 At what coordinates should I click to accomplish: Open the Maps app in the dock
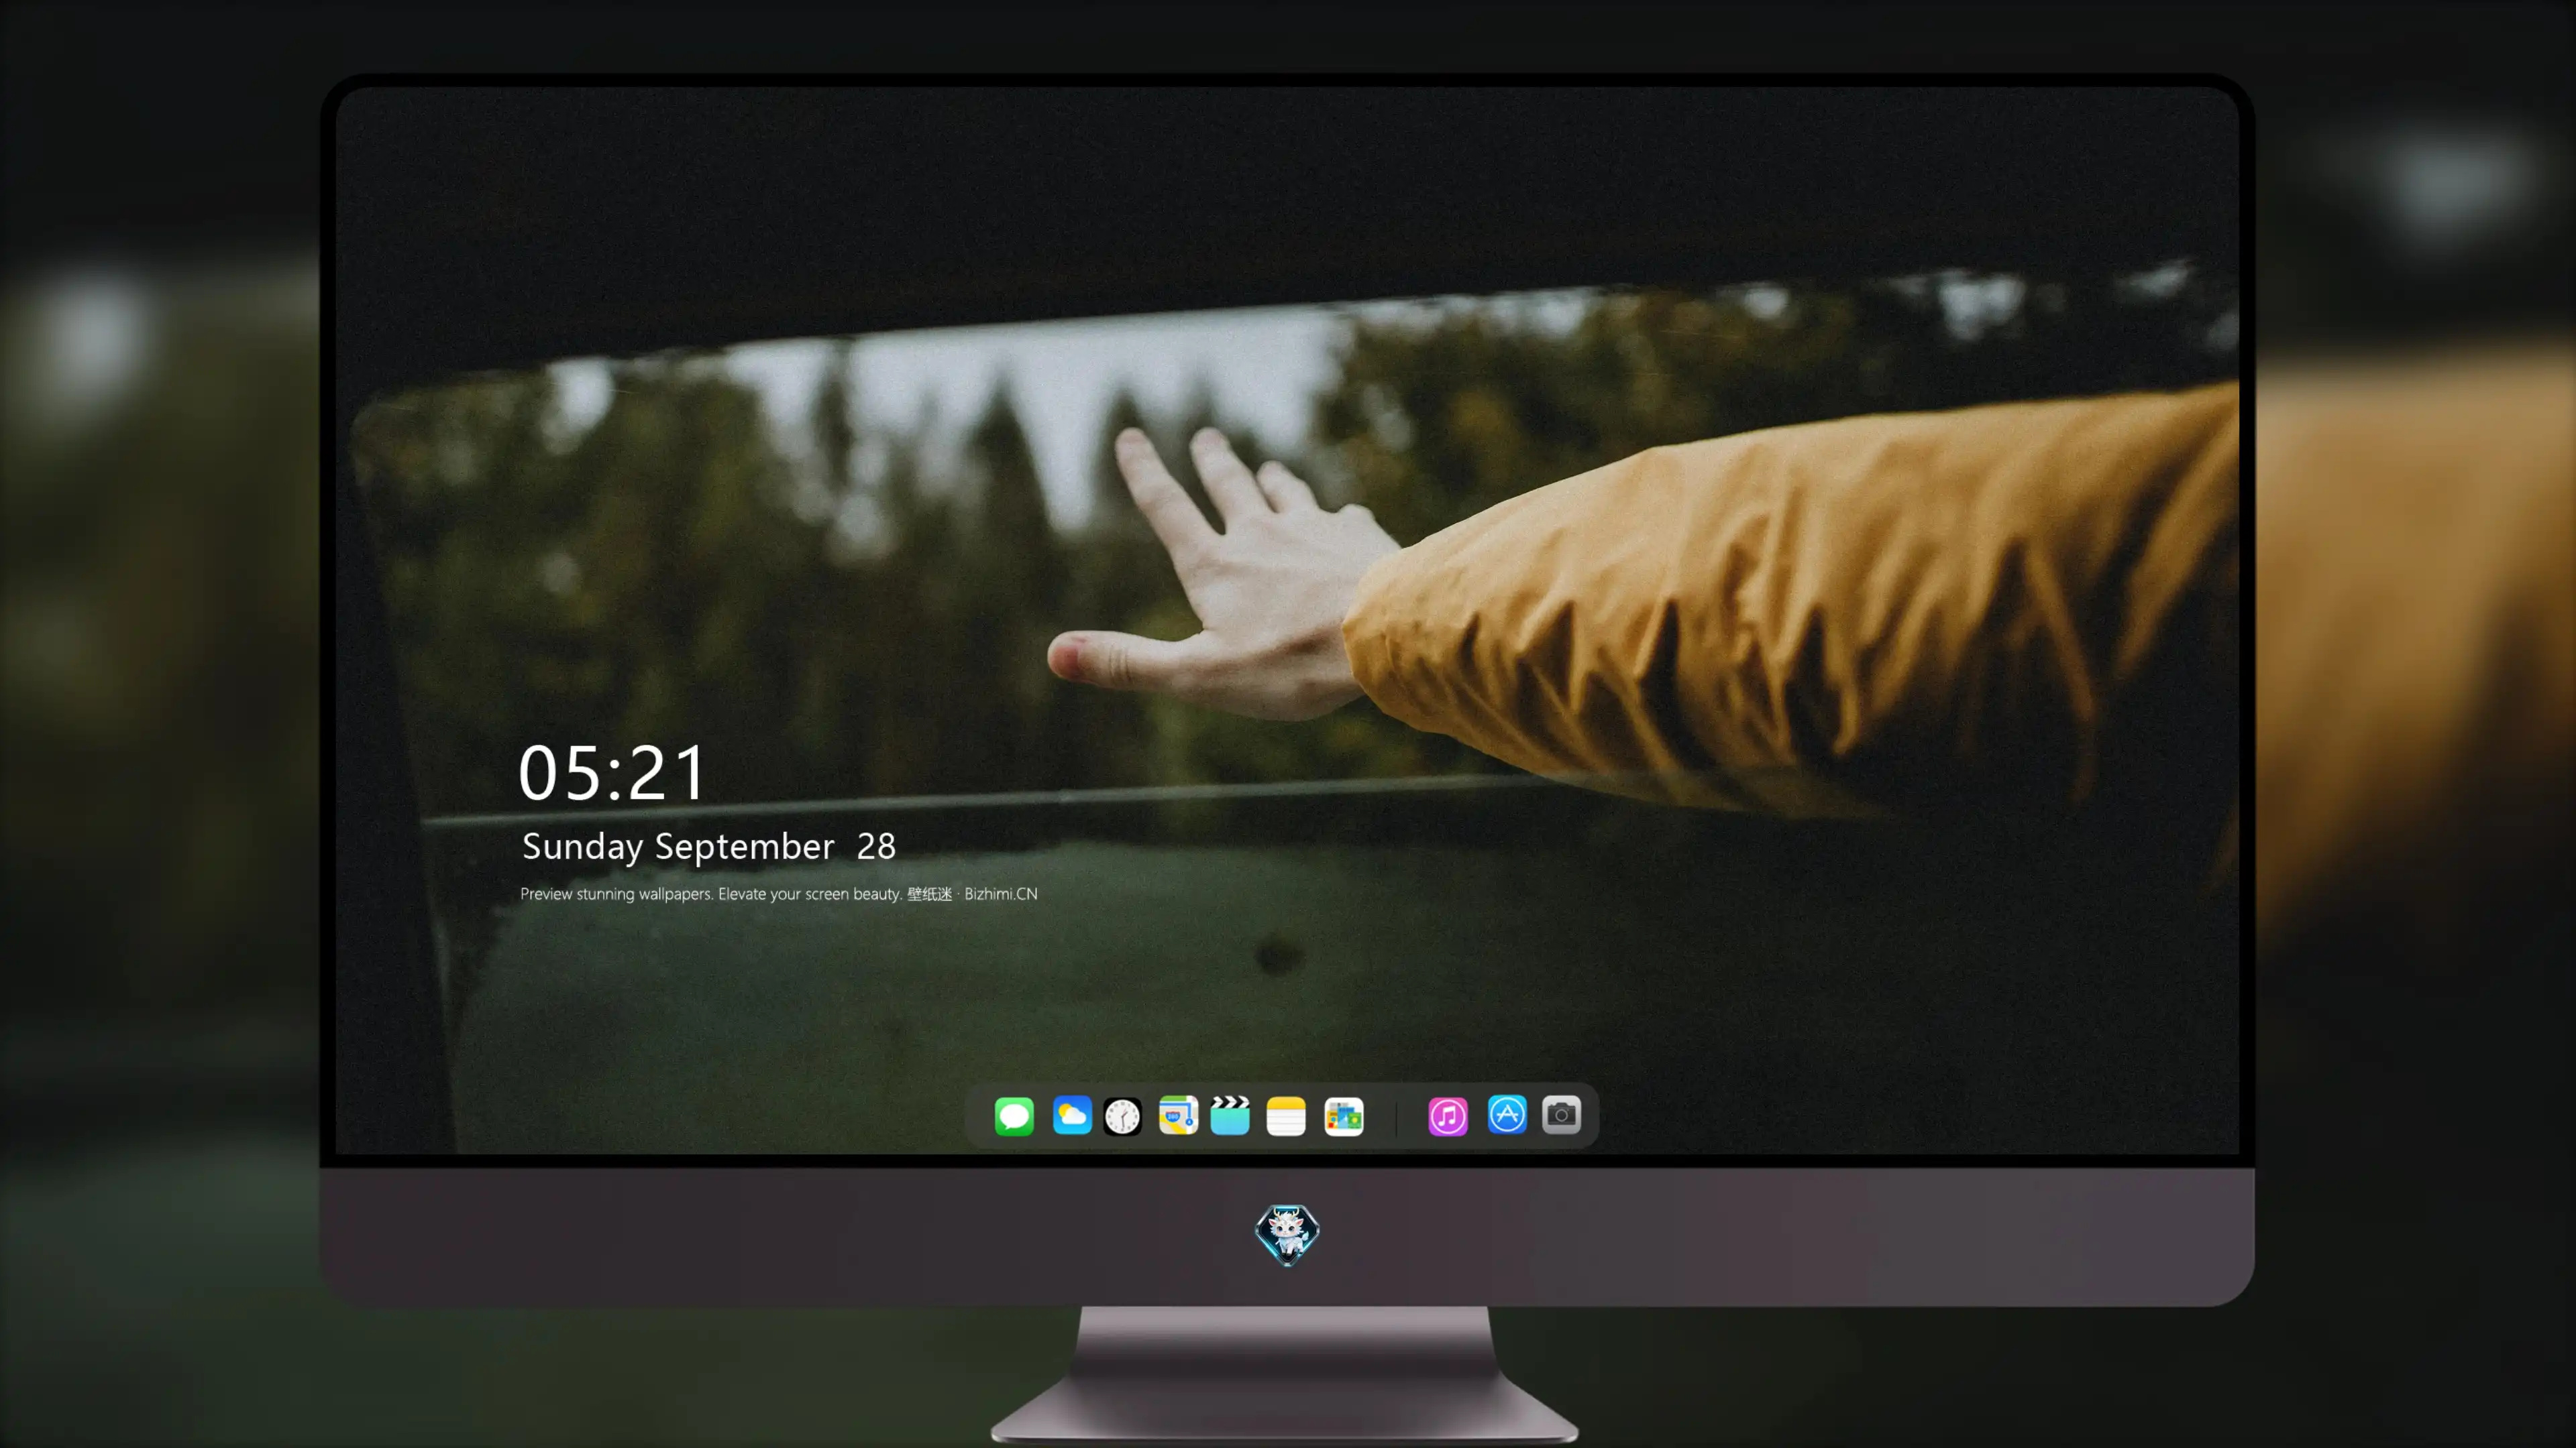[1178, 1115]
